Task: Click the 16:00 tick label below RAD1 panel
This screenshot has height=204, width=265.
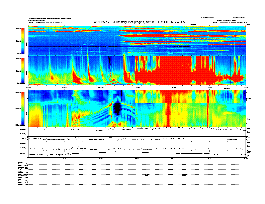Action: click(173, 88)
